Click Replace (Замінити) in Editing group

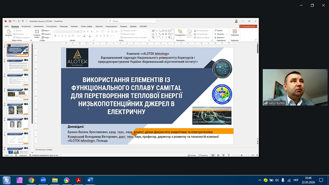[220, 34]
